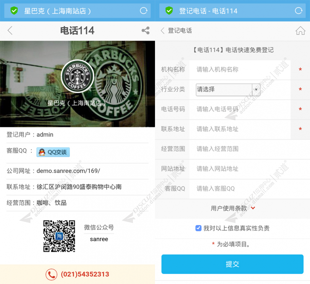Screen dimensions: 310x284
Task: Tap the WeChat QR code image
Action: 59,236
